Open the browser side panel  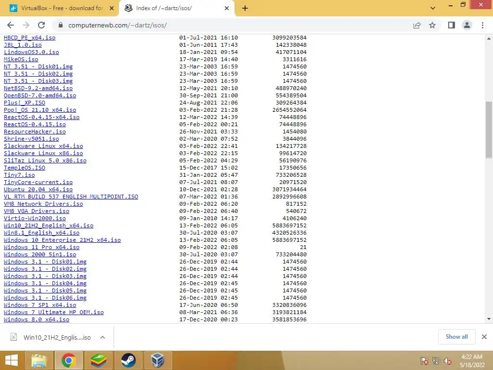tap(452, 25)
